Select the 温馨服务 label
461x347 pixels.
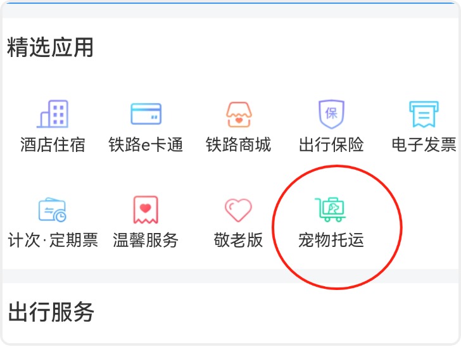point(146,240)
